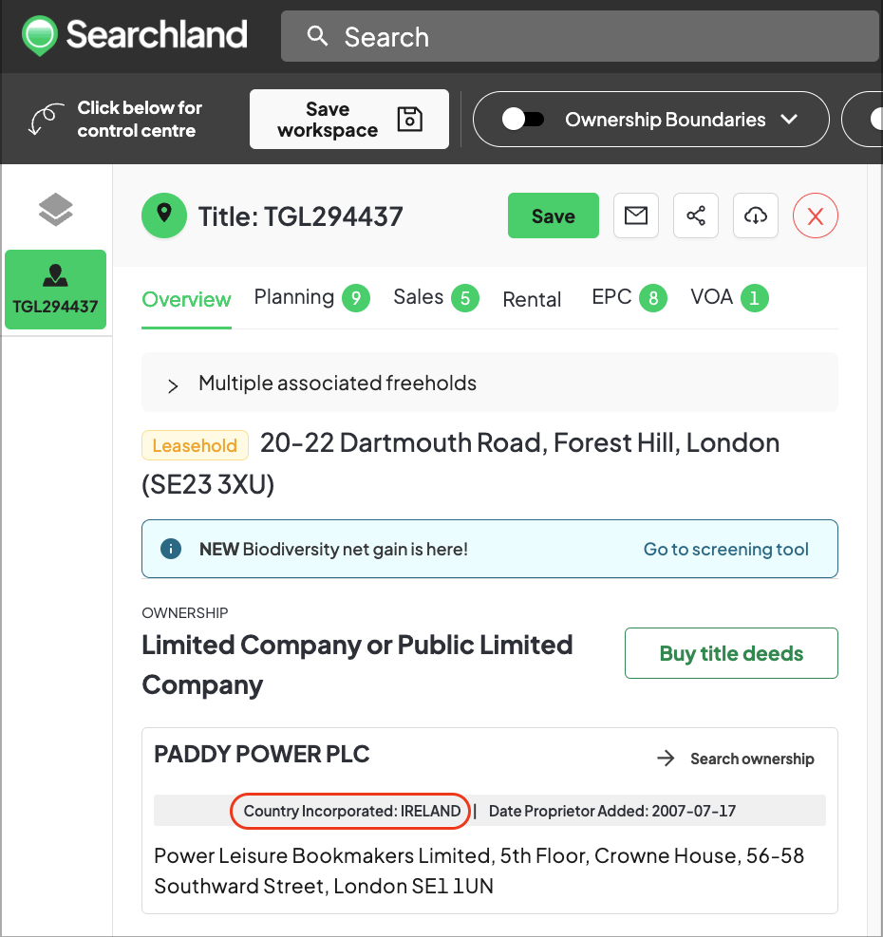Close the title panel with red X

[816, 216]
